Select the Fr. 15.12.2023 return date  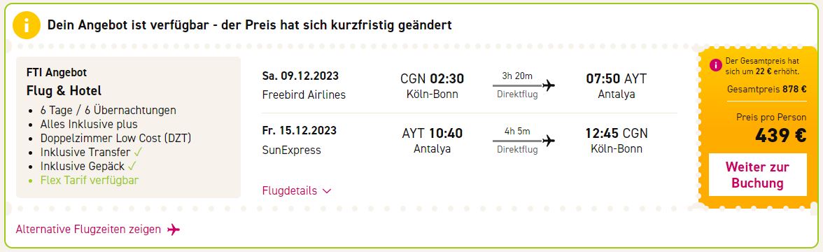[300, 131]
